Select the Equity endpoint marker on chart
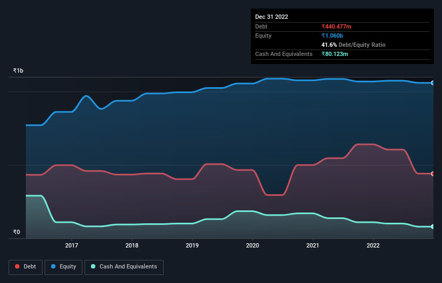 (x=433, y=83)
